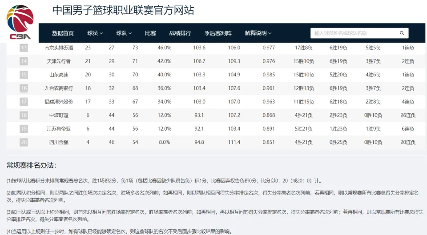Click rank badge 20
This screenshot has width=427, height=235.
pyautogui.click(x=24, y=142)
